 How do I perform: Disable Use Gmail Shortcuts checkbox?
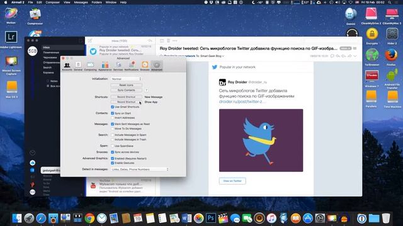click(x=112, y=107)
